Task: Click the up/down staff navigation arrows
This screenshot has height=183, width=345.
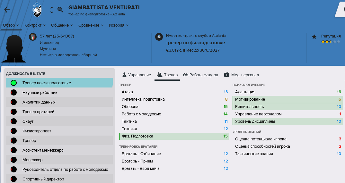Action: tap(51, 10)
